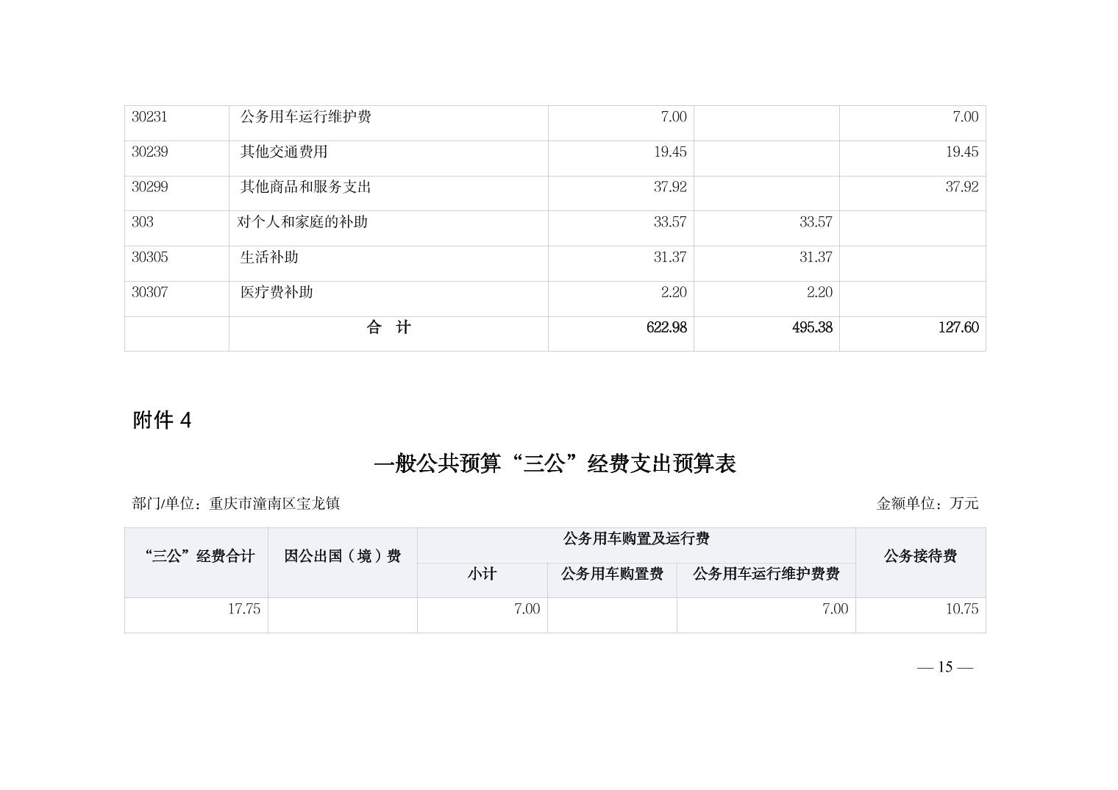
Task: Select the 公务接待费 column header
Action: (920, 557)
